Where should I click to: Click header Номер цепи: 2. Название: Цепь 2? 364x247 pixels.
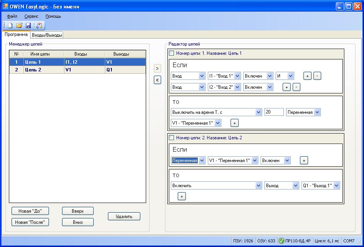click(209, 137)
